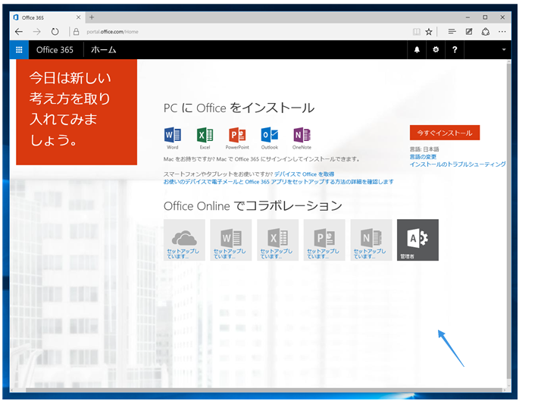This screenshot has width=538, height=404.
Task: Click the orange 今日は新しい banner
Action: coord(77,112)
